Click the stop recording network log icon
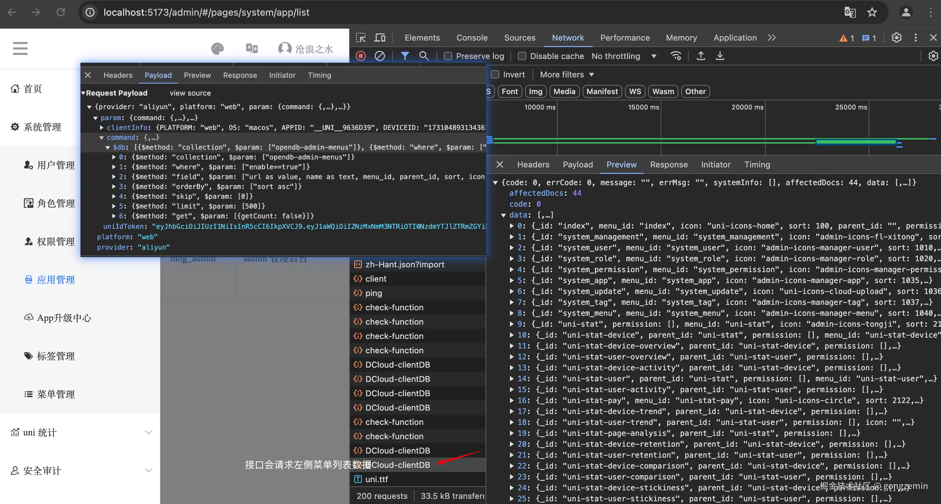 [x=361, y=56]
